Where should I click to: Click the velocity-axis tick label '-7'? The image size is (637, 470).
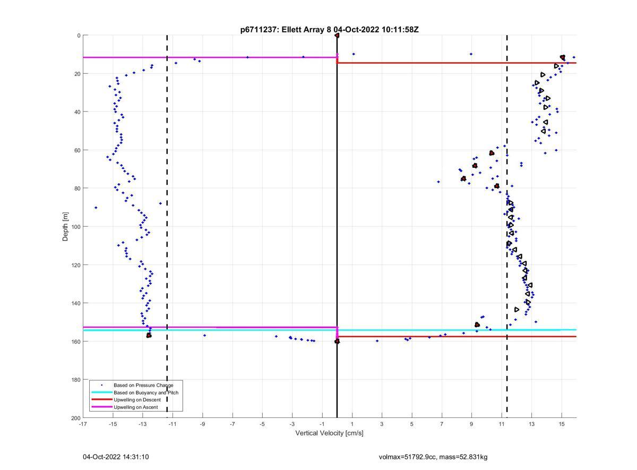[x=233, y=424]
